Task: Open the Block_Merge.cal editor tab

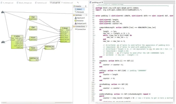Action: (x=24, y=3)
